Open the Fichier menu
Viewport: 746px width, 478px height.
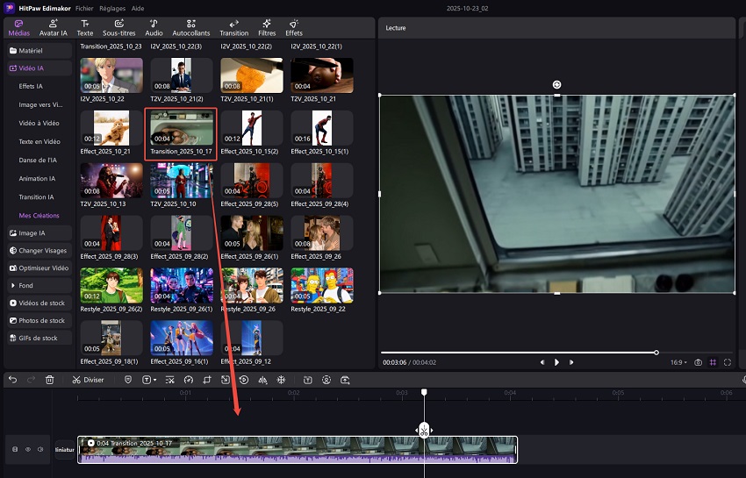coord(84,7)
